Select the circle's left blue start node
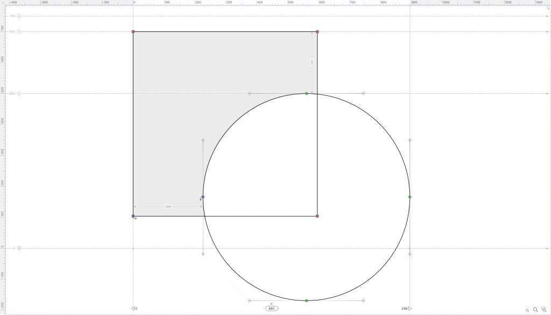This screenshot has width=551, height=315. [203, 197]
